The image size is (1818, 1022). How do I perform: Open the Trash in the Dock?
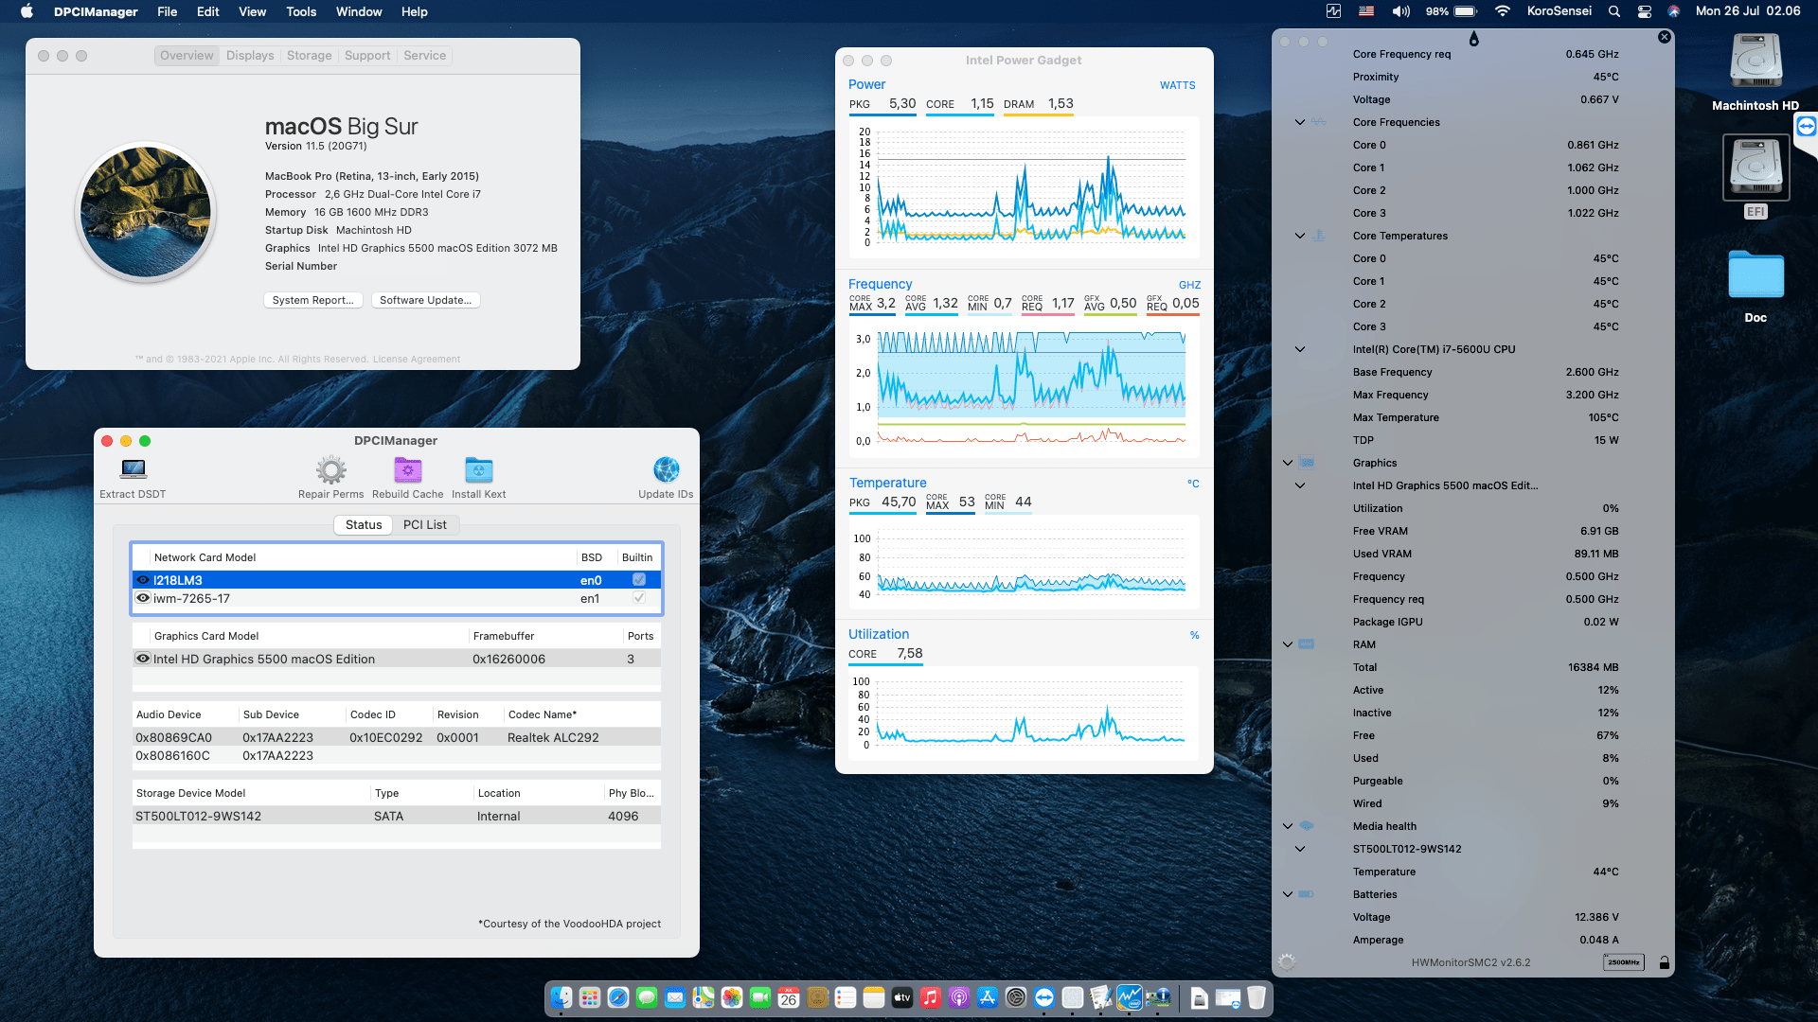pos(1256,996)
